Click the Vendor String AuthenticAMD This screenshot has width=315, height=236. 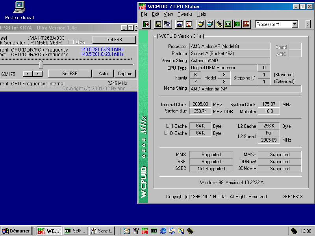coord(230,61)
